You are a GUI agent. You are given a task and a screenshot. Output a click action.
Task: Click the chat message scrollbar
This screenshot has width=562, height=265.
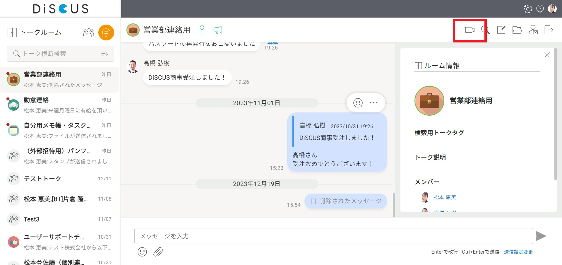point(394,205)
